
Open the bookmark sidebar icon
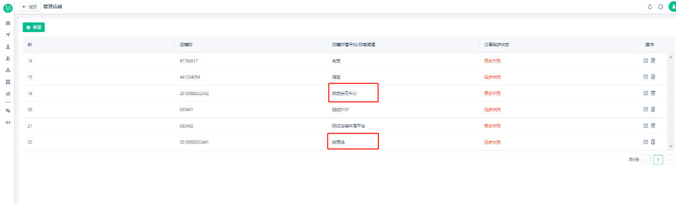tap(8, 82)
